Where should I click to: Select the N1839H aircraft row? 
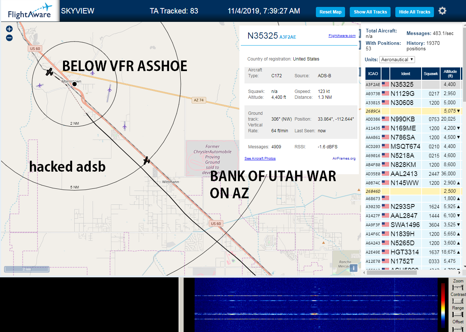pyautogui.click(x=414, y=234)
